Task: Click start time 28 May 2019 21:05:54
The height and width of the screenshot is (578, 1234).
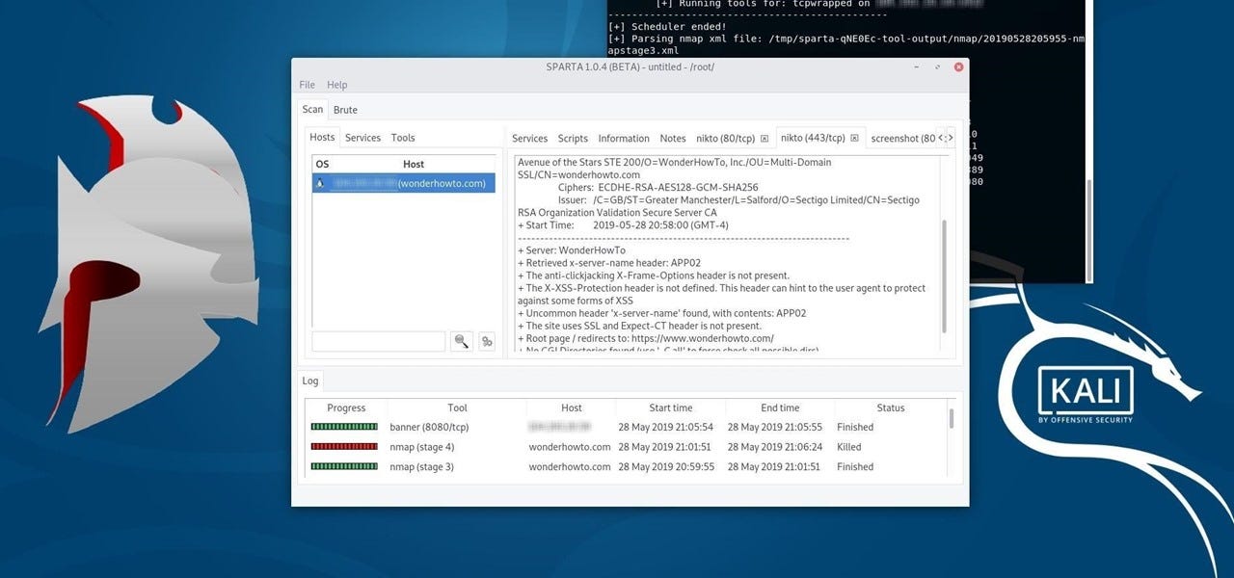Action: 665,427
